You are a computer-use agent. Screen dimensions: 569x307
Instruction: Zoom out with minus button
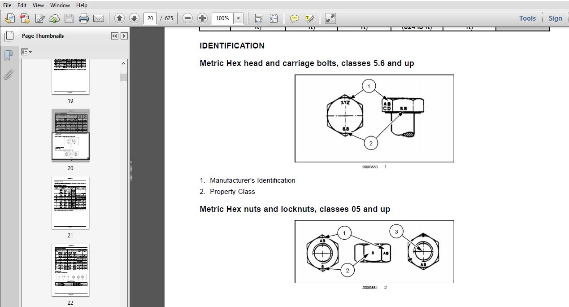(x=188, y=18)
